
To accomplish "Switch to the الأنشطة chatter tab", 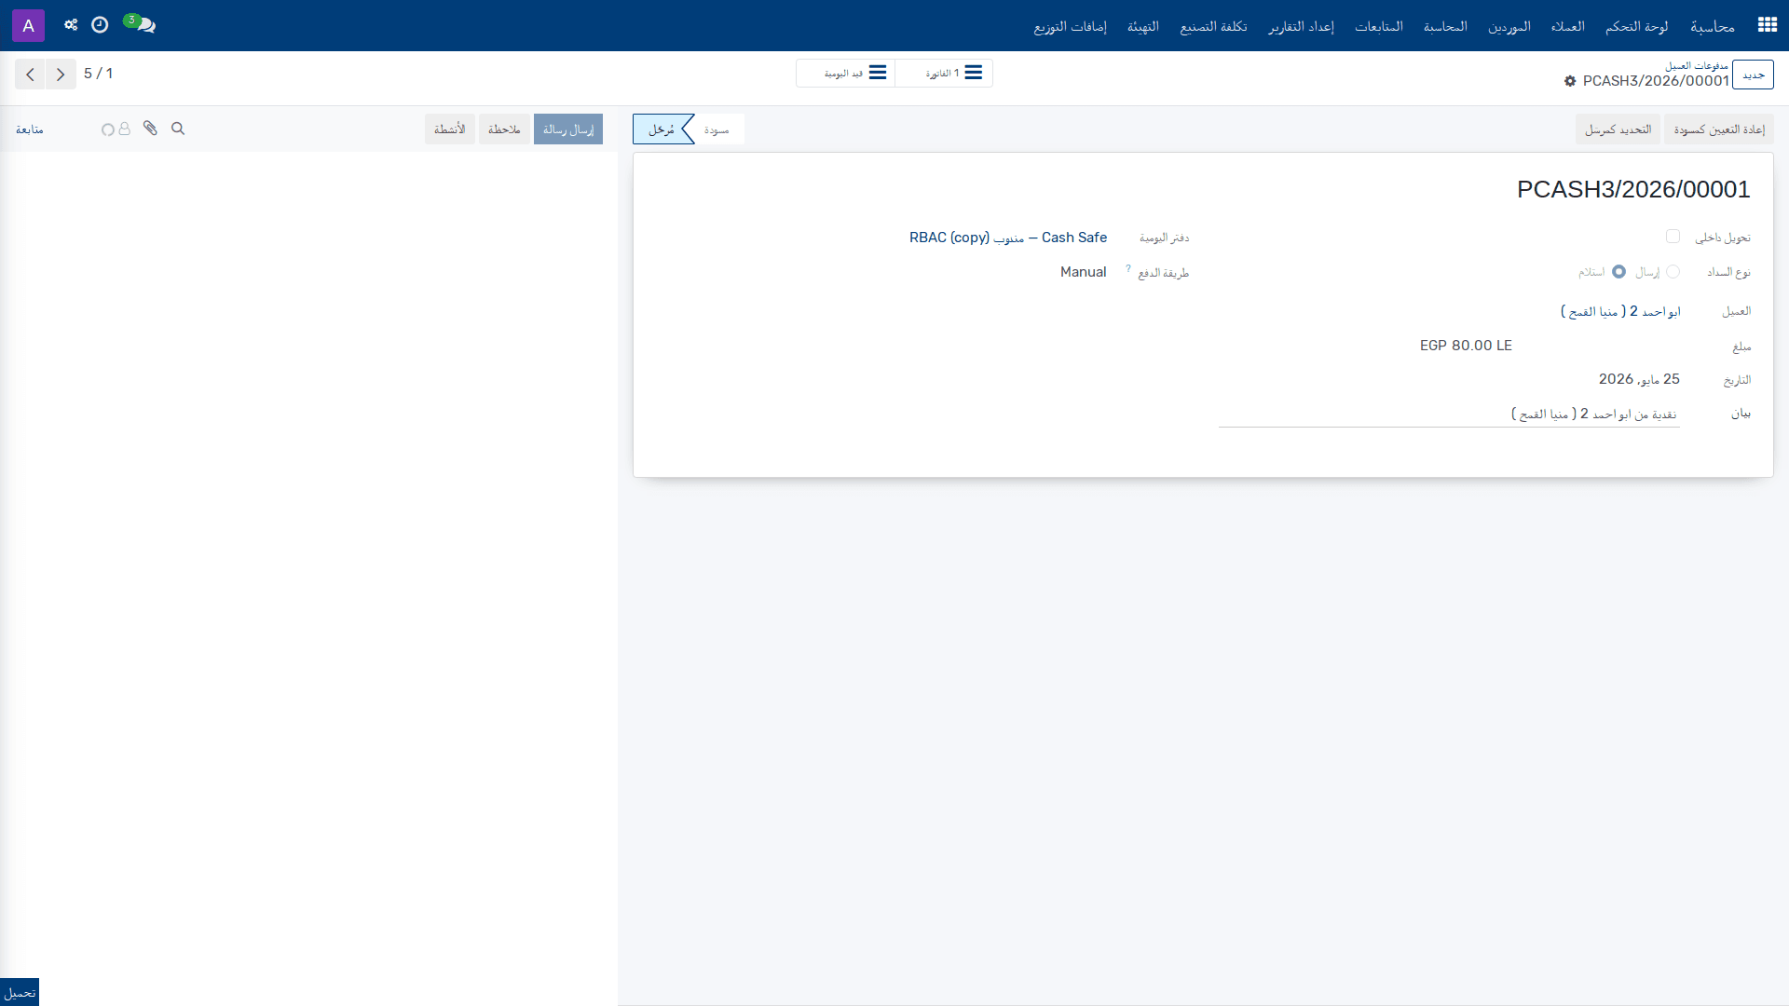I will click(450, 129).
